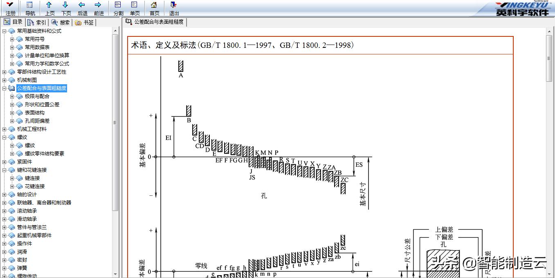The image size is (555, 278).
Task: Select the 索引 index tab
Action: pyautogui.click(x=37, y=22)
